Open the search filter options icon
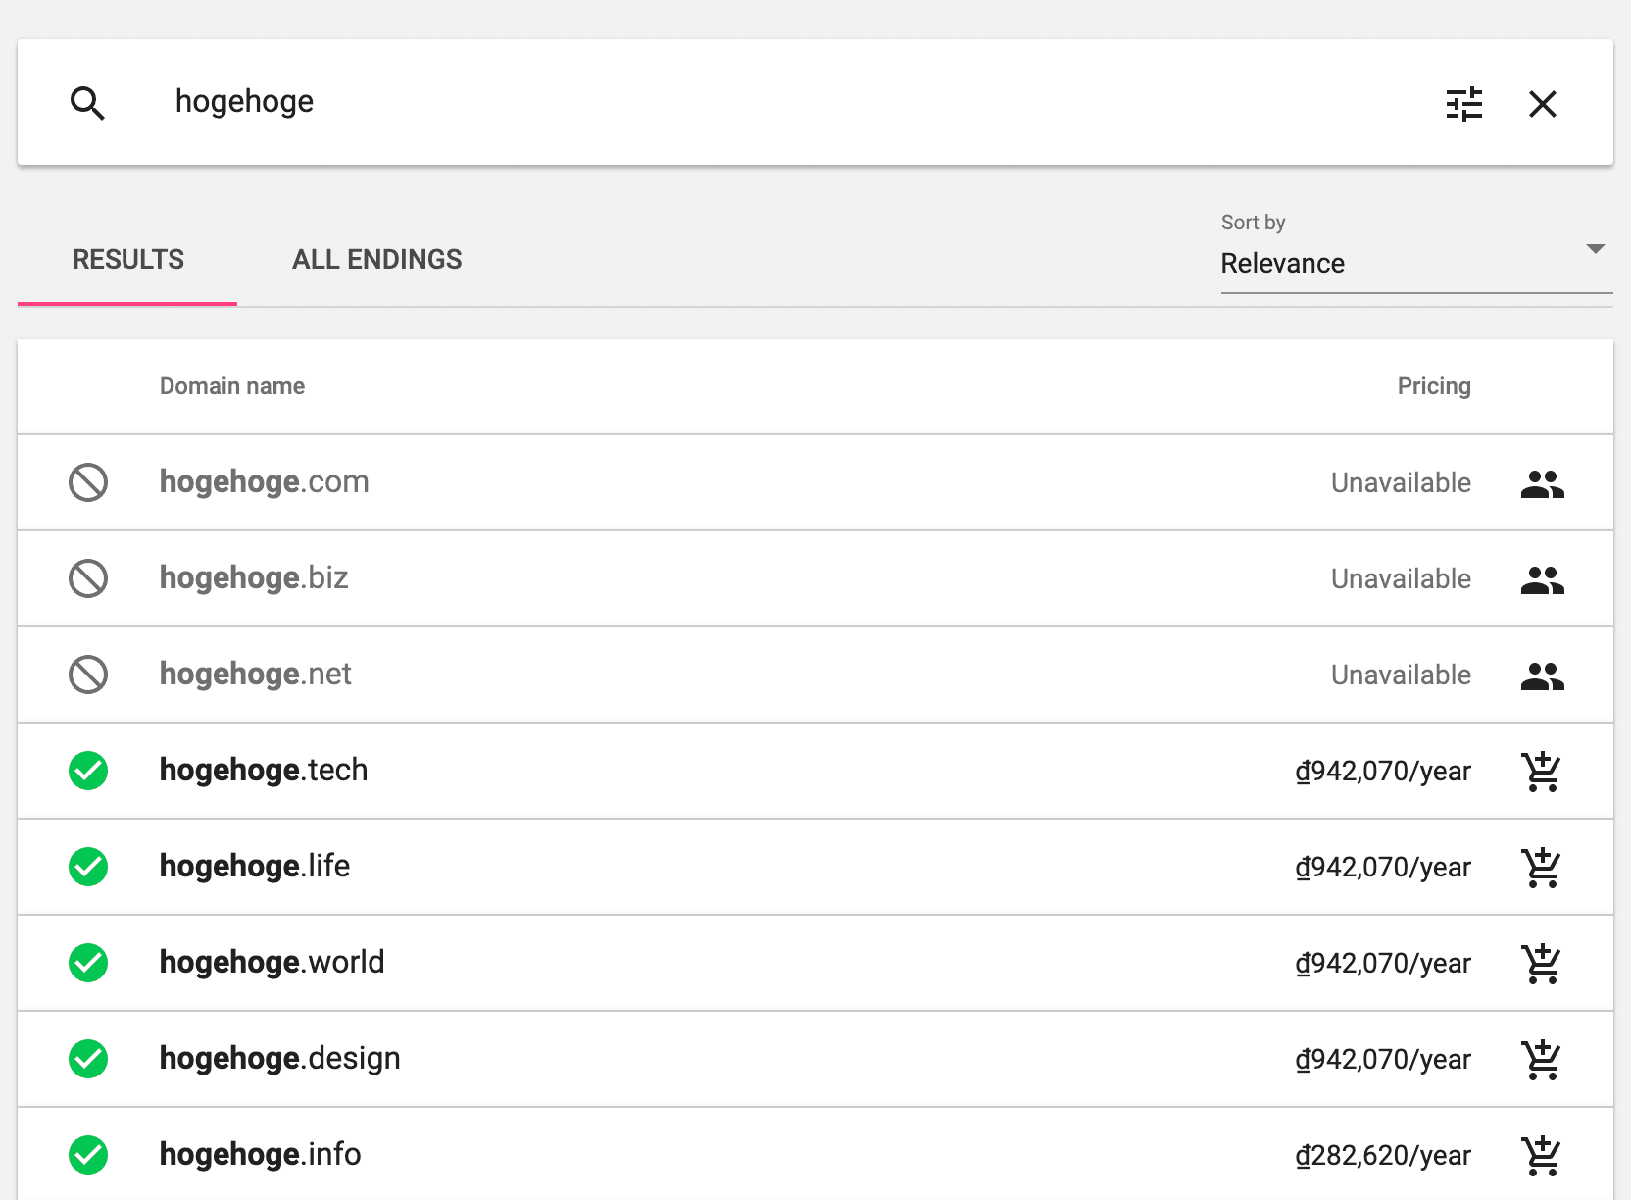Image resolution: width=1631 pixels, height=1200 pixels. tap(1463, 104)
